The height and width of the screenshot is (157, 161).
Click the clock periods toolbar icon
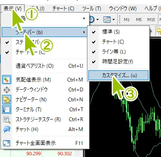click(92, 19)
